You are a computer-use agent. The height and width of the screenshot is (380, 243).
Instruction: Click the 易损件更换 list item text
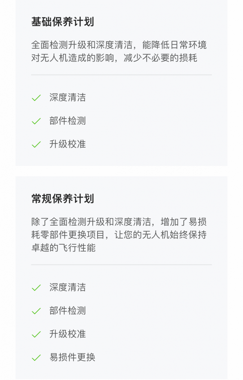click(72, 357)
